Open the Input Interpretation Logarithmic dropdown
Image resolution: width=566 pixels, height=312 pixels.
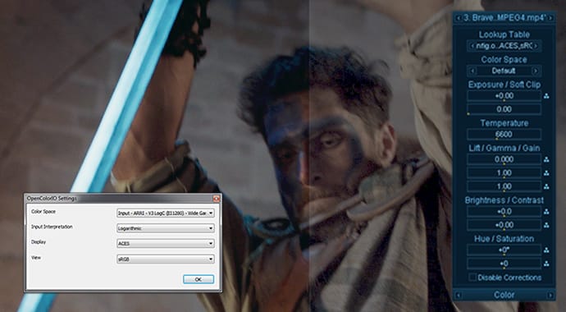[x=166, y=228]
